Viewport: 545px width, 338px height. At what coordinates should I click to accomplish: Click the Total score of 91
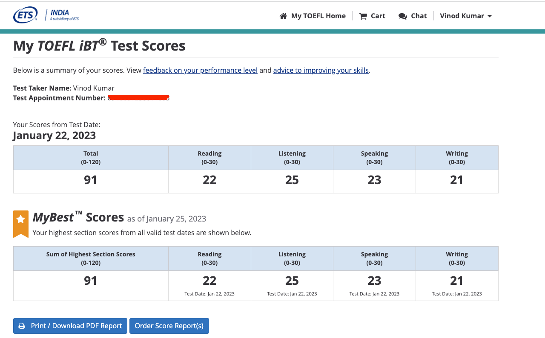(90, 180)
